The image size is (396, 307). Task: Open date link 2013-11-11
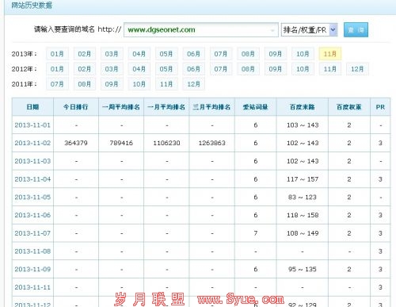point(32,287)
